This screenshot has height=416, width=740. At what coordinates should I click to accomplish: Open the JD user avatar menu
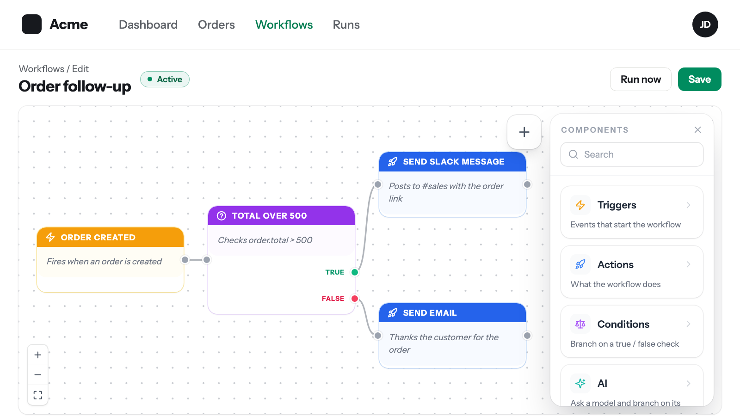click(705, 24)
